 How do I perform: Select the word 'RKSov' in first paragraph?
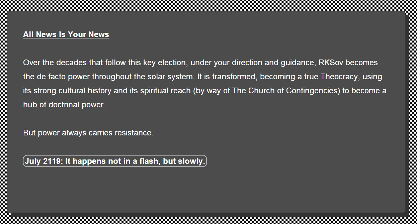[x=331, y=63]
